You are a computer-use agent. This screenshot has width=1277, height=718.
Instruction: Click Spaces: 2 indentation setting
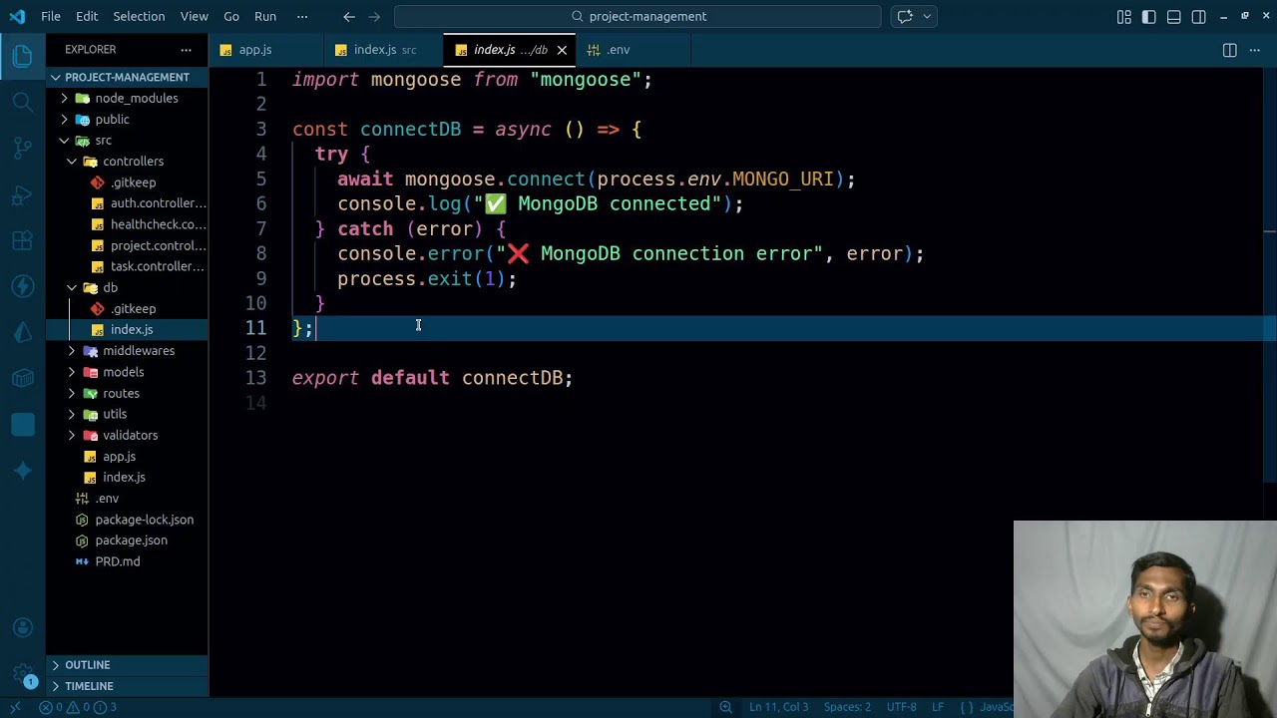(847, 707)
